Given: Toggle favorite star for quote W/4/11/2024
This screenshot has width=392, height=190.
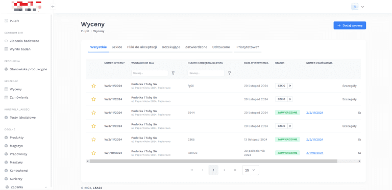Looking at the screenshot, I should [93, 113].
